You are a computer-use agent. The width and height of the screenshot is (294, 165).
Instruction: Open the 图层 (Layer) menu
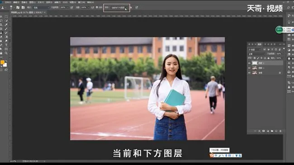coord(33,2)
